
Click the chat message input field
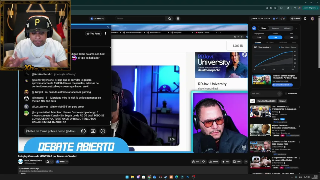[x=52, y=131]
